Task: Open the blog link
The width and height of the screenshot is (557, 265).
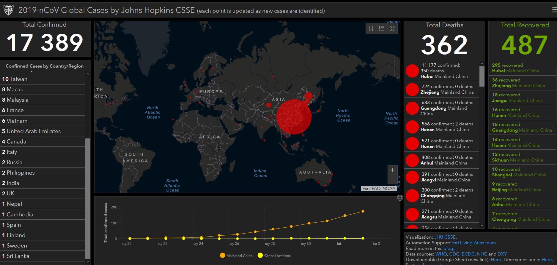Action: coord(448,248)
